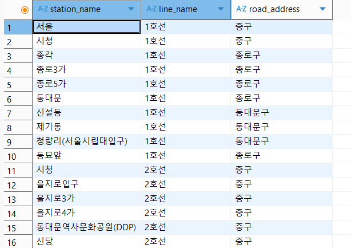Click the '2호선' cell in row 11
The image size is (351, 248).
coord(186,170)
